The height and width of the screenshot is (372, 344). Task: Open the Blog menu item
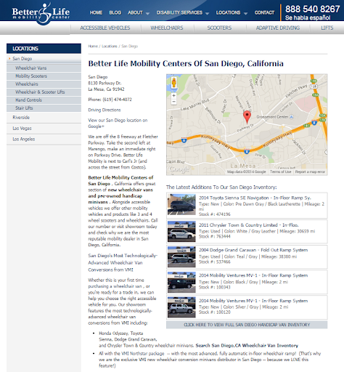[x=115, y=12]
